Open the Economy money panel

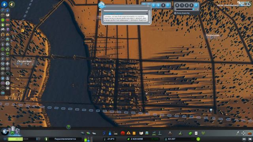tap(191, 133)
